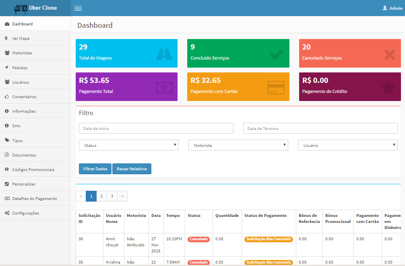Click the Detalhes do Pagamento money icon

[x=7, y=198]
